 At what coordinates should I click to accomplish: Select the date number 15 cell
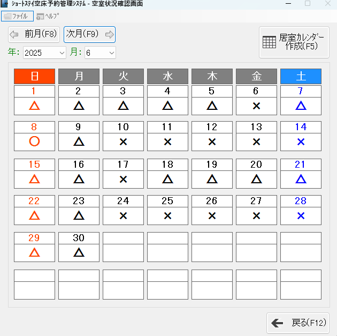click(x=34, y=165)
